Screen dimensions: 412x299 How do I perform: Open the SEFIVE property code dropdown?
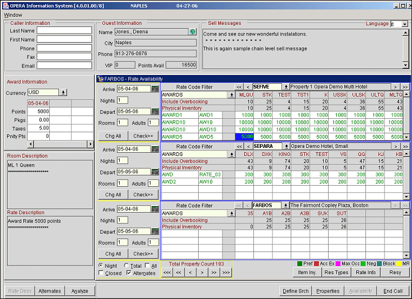click(x=286, y=86)
